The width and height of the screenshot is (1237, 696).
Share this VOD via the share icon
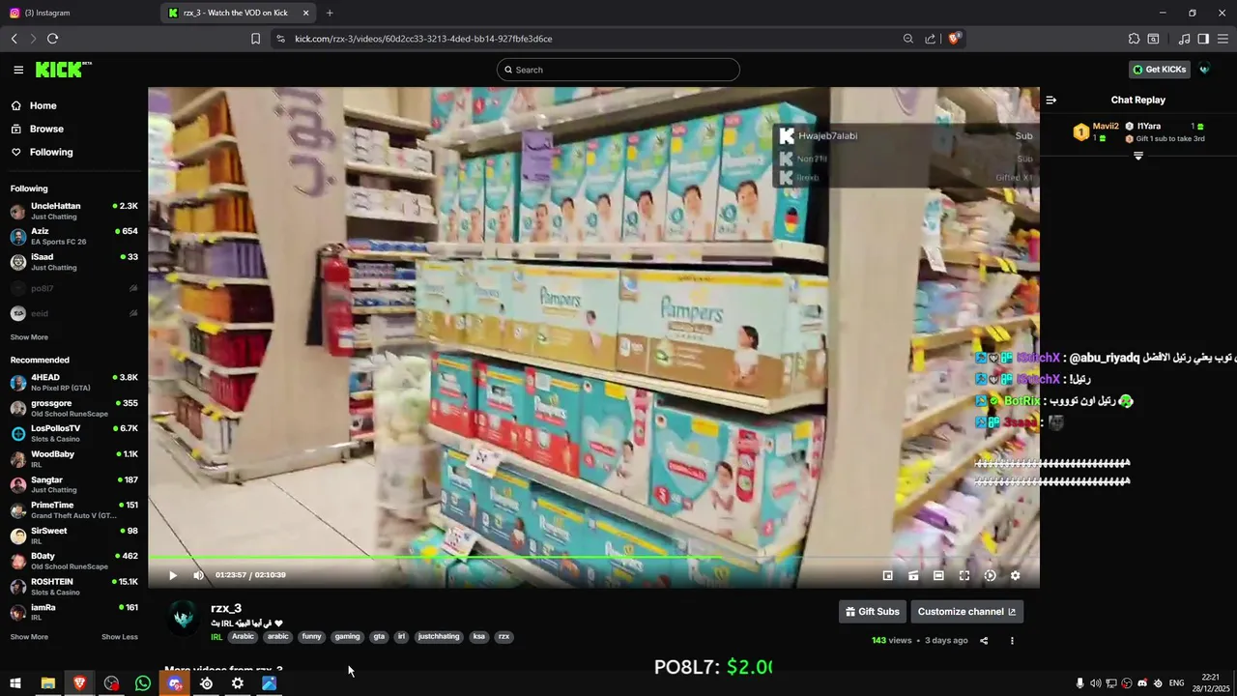tap(984, 640)
